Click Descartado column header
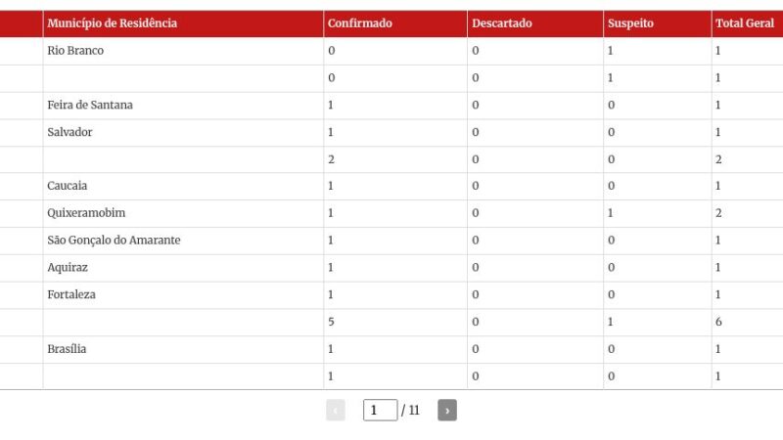 (x=501, y=23)
